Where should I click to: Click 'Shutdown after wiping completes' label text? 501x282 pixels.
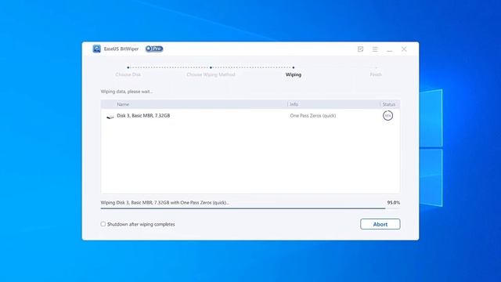point(141,225)
